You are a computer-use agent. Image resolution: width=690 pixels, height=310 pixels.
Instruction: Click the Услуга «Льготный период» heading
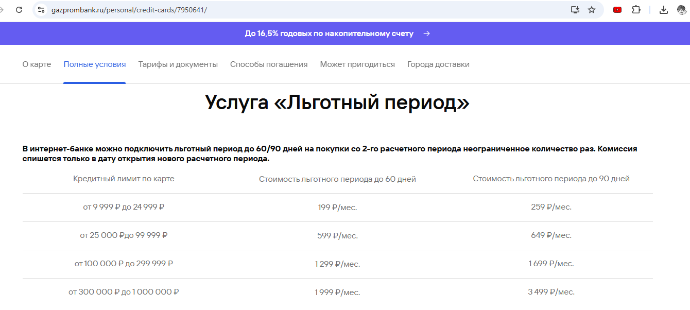pyautogui.click(x=337, y=102)
